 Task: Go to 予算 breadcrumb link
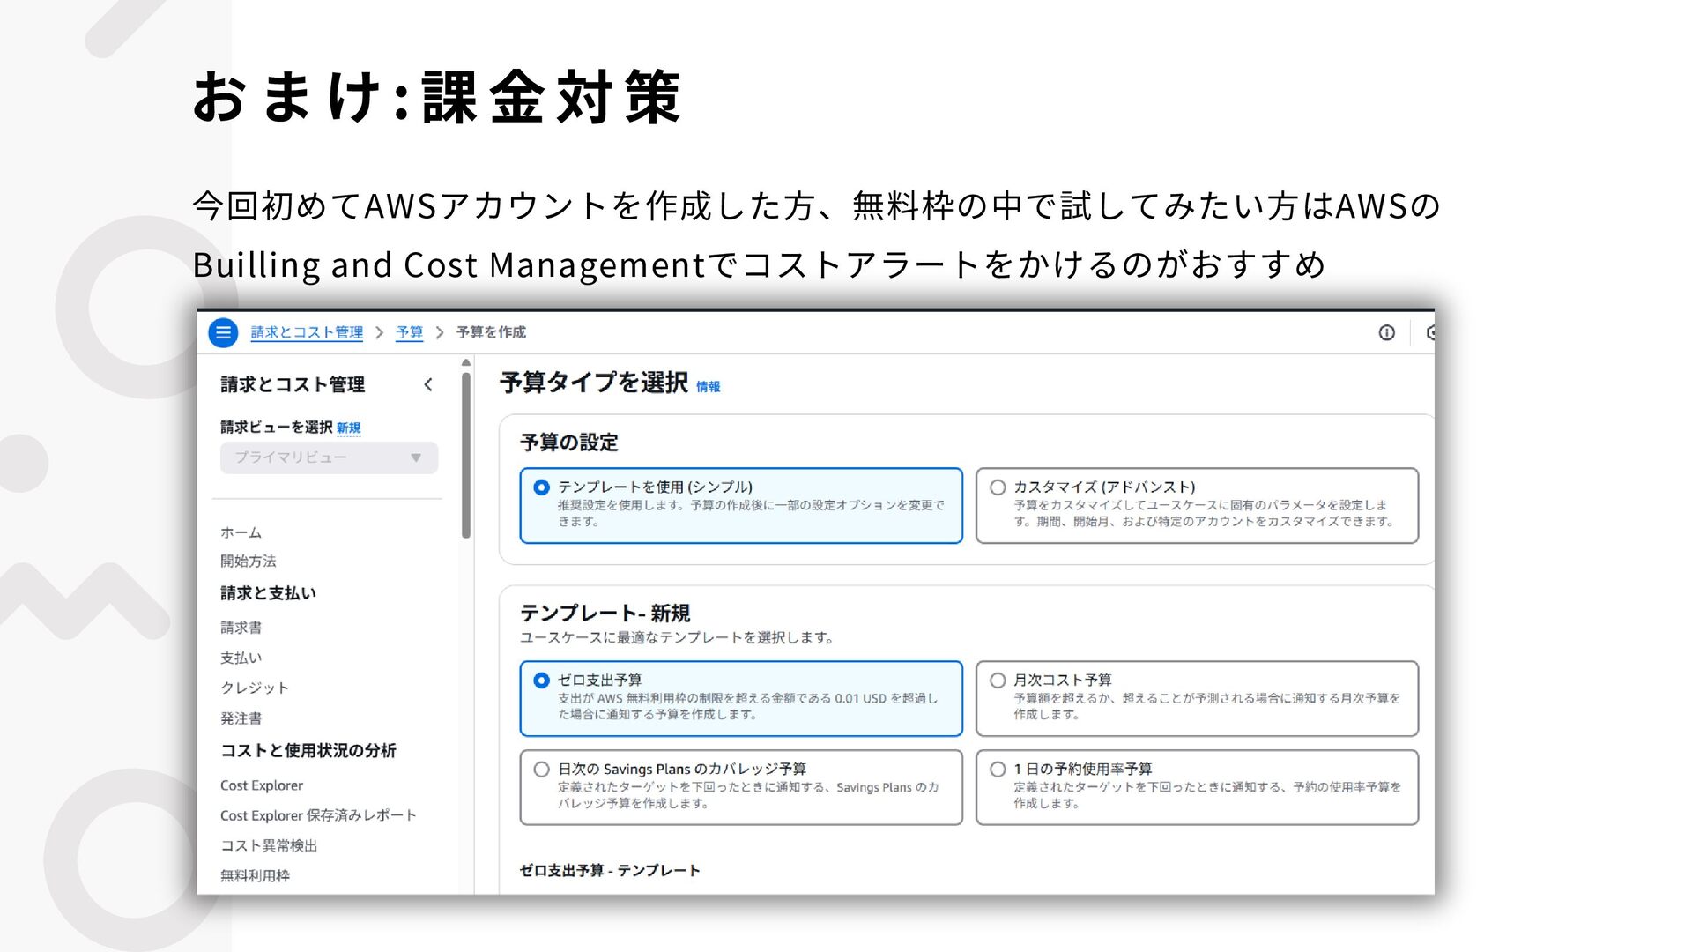click(409, 332)
